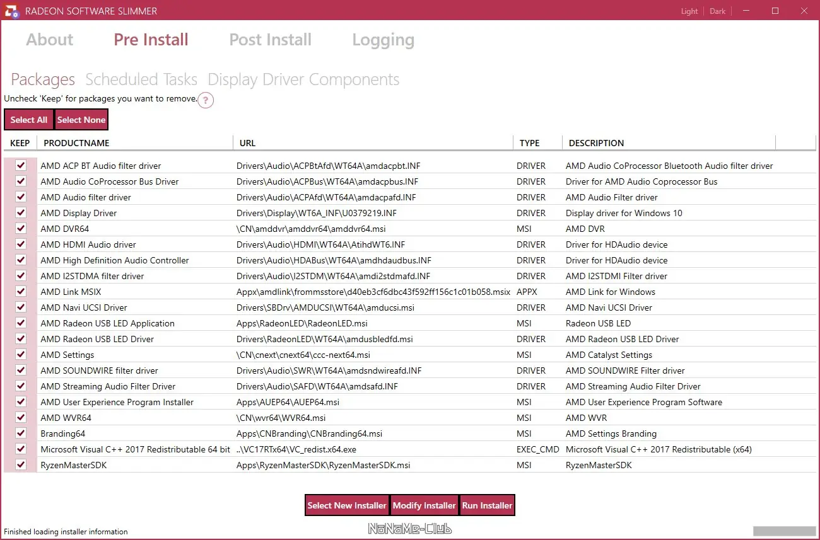Sort by the PRODUCTNAME column header
The image size is (820, 540).
click(x=135, y=143)
